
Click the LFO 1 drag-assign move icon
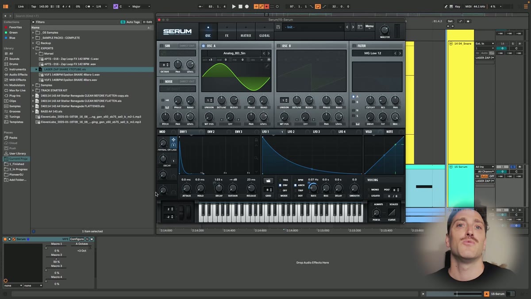[173, 140]
